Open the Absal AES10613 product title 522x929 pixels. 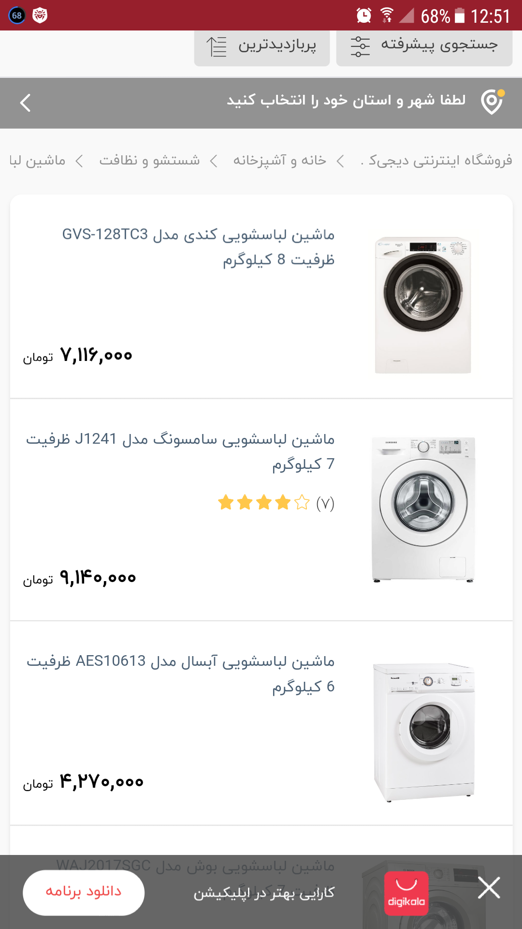(x=180, y=674)
